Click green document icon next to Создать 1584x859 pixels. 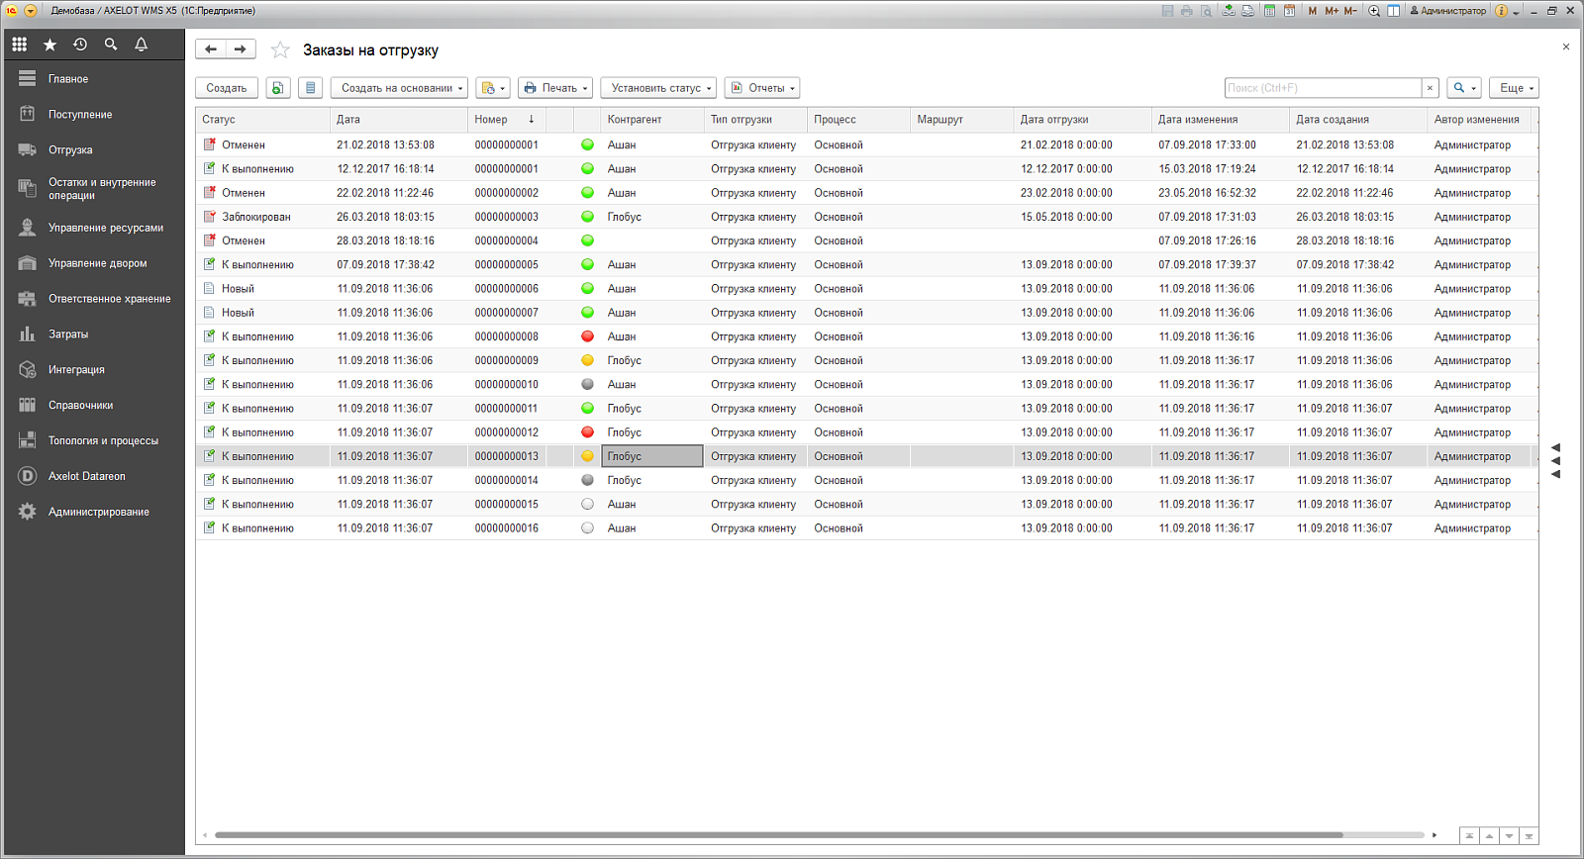pyautogui.click(x=278, y=88)
